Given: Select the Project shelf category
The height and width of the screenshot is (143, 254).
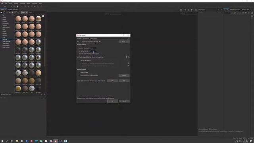Looking at the screenshot, I should coord(4,17).
